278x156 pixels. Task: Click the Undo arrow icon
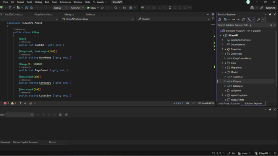pos(37,8)
